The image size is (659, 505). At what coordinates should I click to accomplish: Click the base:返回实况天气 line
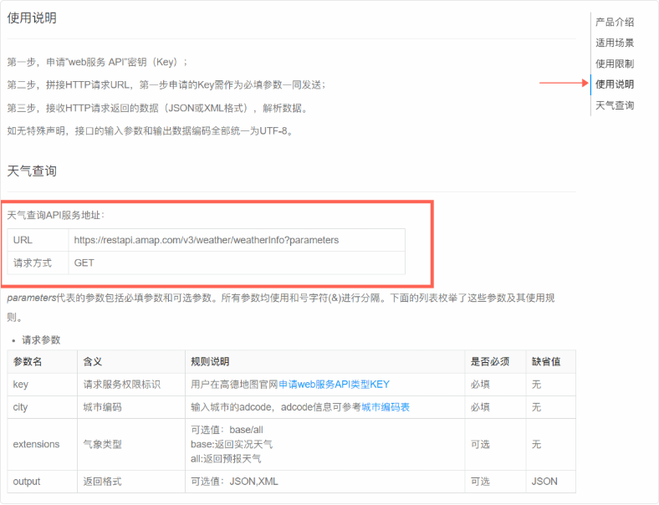click(232, 444)
